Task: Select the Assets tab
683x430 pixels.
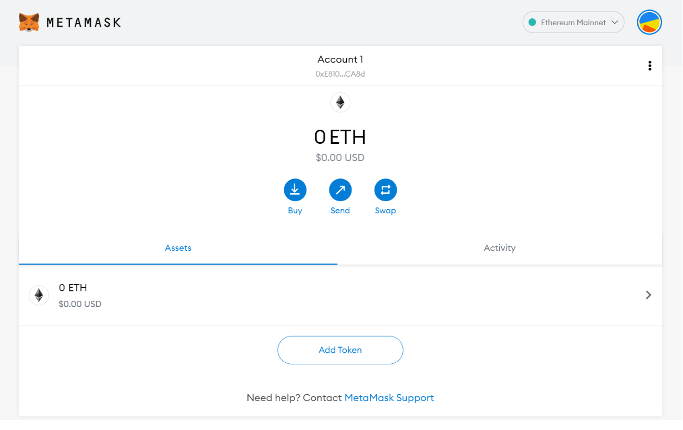Action: pyautogui.click(x=178, y=248)
